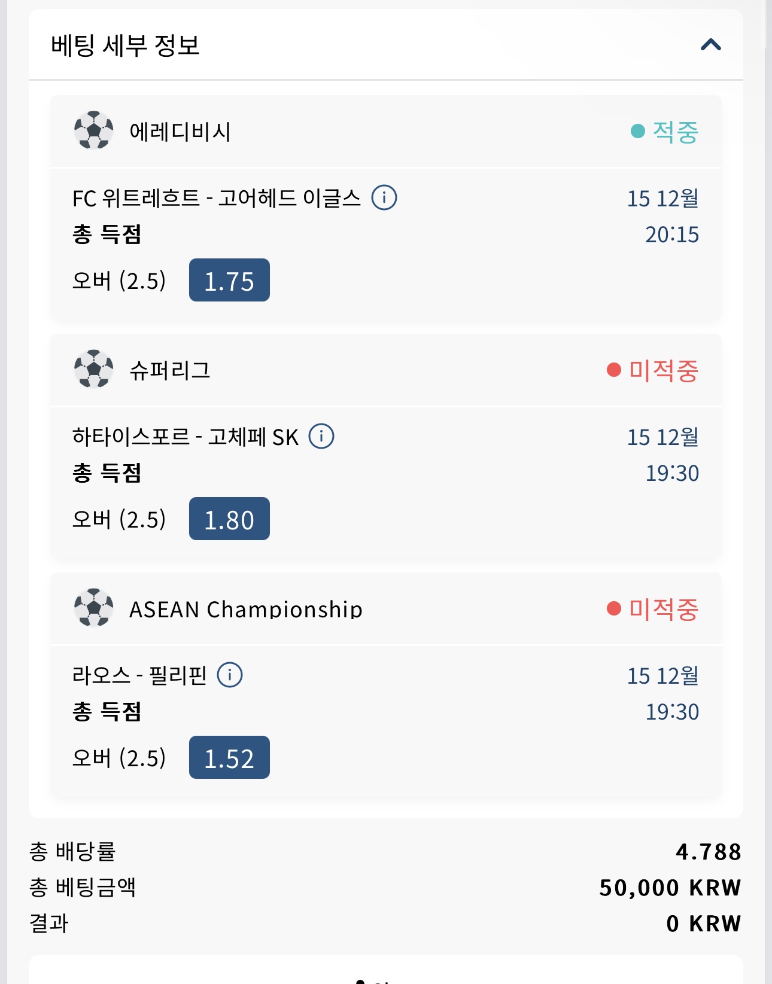
Task: Click 미적중 status on 슈퍼리그 bet
Action: (652, 370)
